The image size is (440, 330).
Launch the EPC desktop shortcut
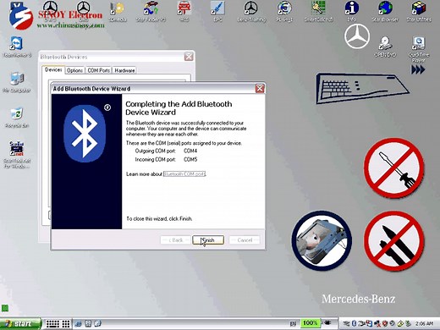pos(217,12)
